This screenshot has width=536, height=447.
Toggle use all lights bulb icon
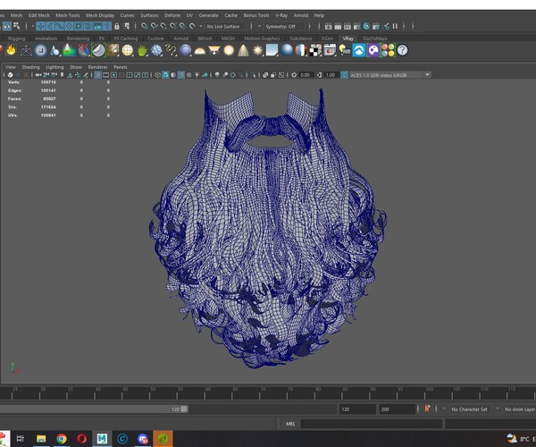(x=197, y=75)
